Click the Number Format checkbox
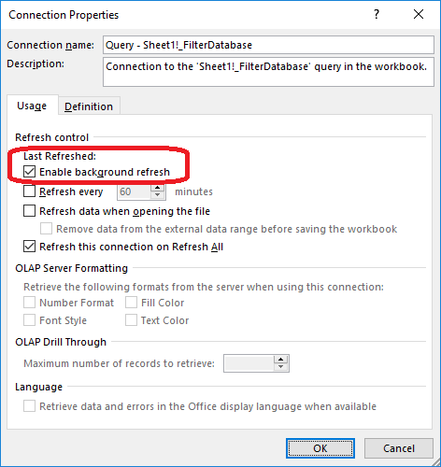This screenshot has width=441, height=467. [x=29, y=303]
